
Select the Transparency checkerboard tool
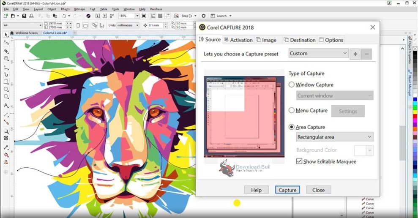click(6, 138)
